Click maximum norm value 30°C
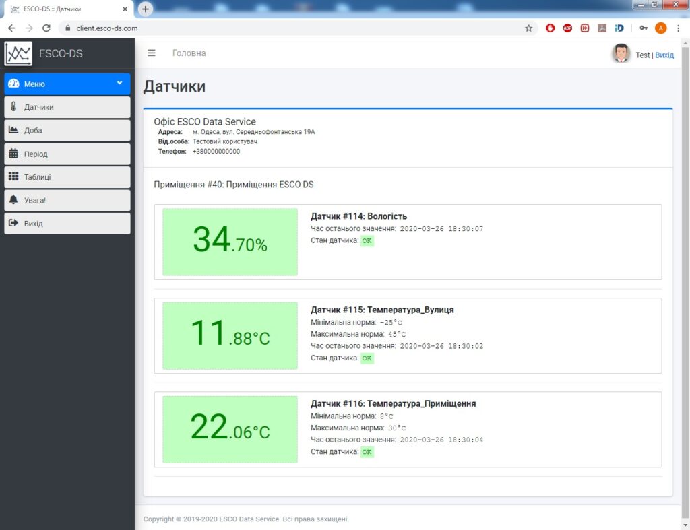 coord(397,428)
